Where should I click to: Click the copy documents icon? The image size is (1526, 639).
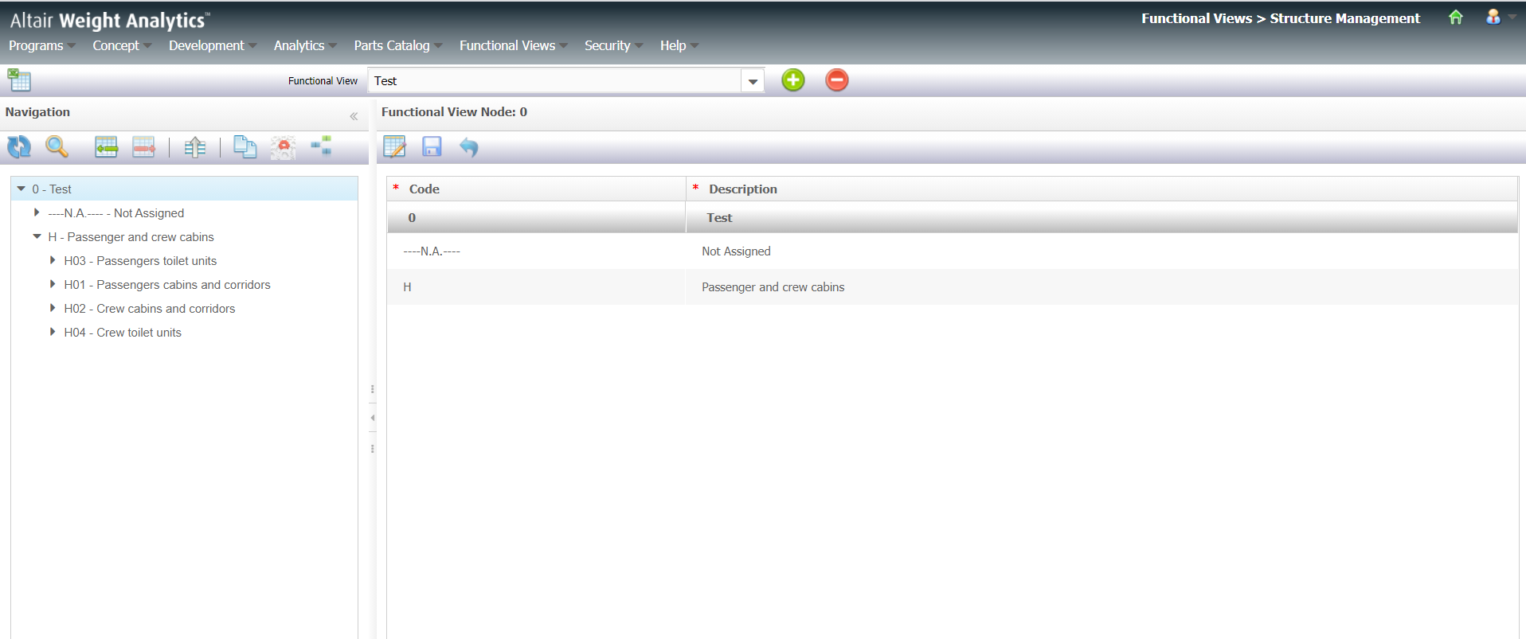(245, 147)
